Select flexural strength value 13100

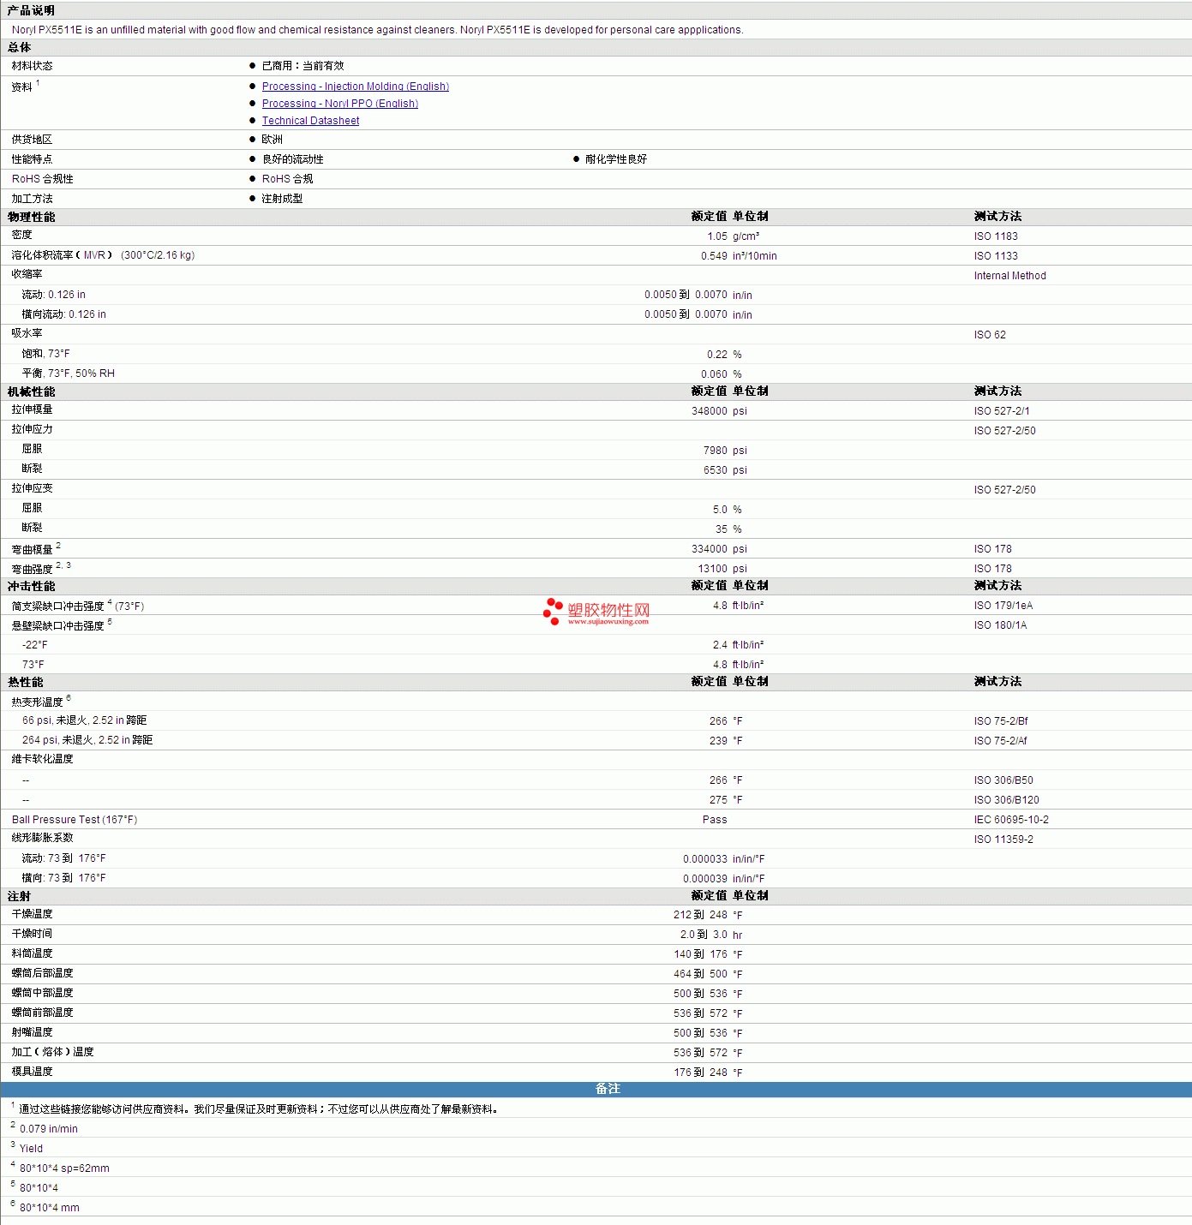712,569
